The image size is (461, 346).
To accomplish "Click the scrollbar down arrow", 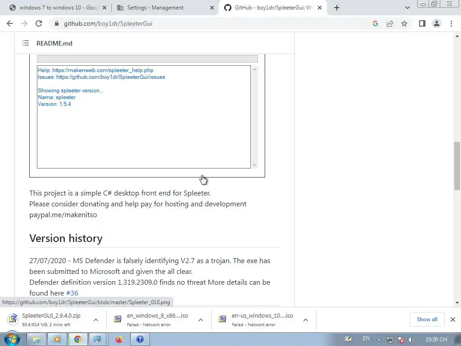I will [x=457, y=302].
